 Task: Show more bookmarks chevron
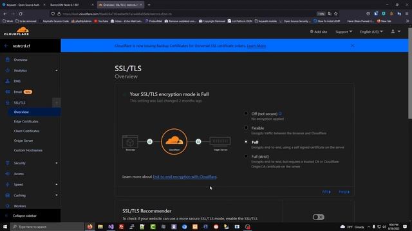(407, 21)
